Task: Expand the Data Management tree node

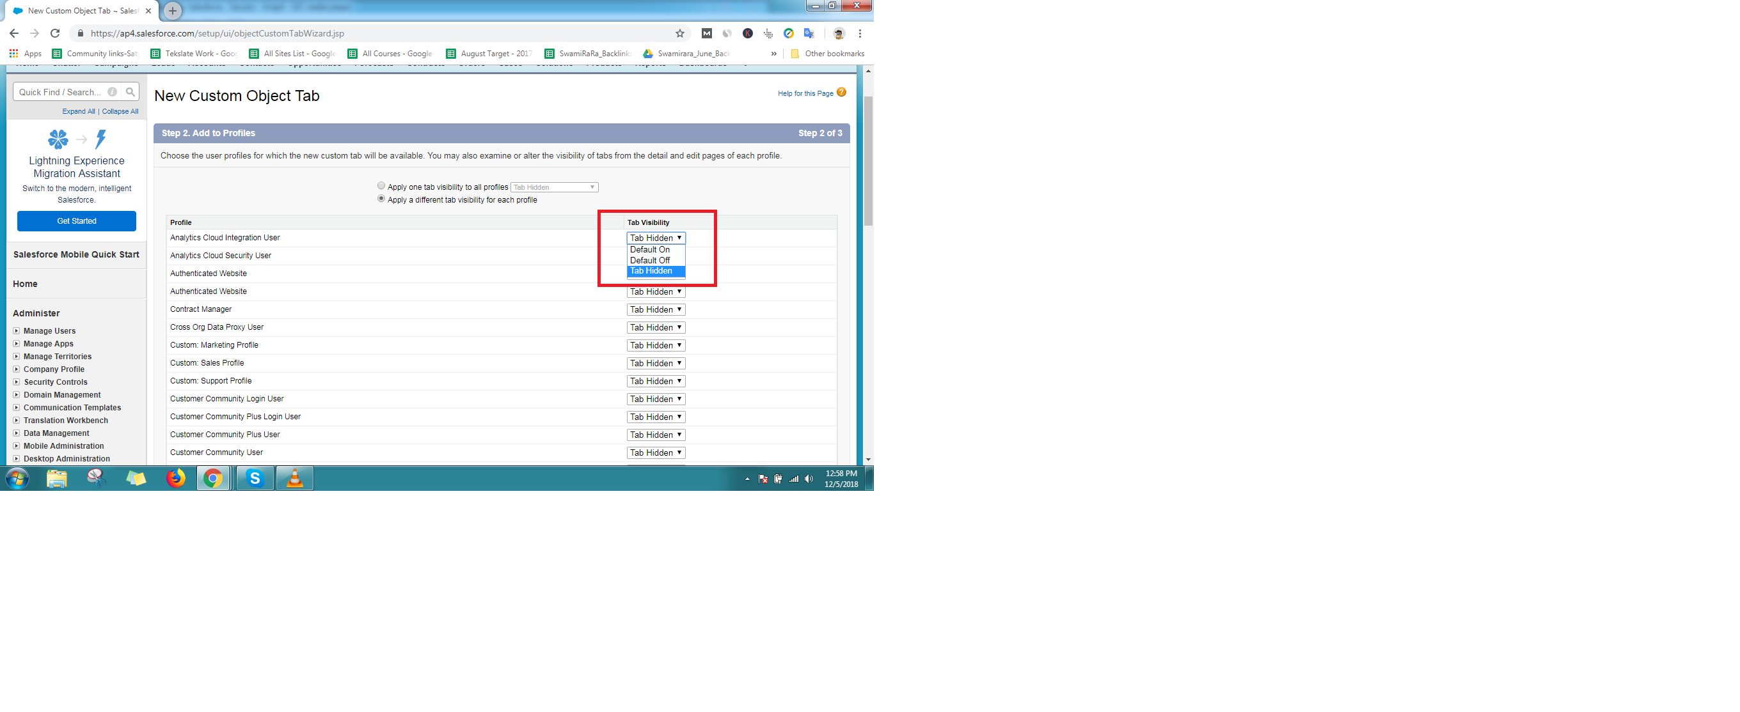Action: [16, 433]
